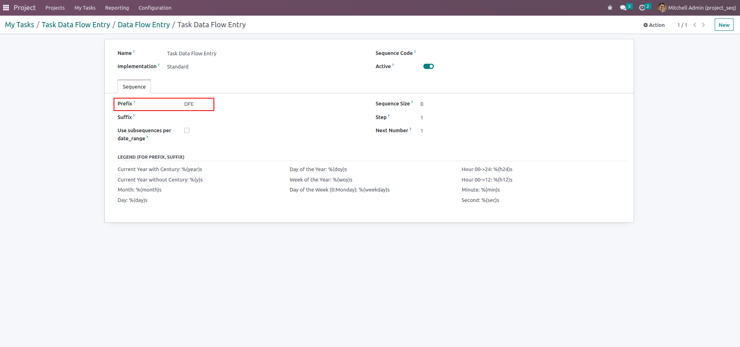This screenshot has width=740, height=347.
Task: Open the Projects menu item
Action: pos(55,8)
